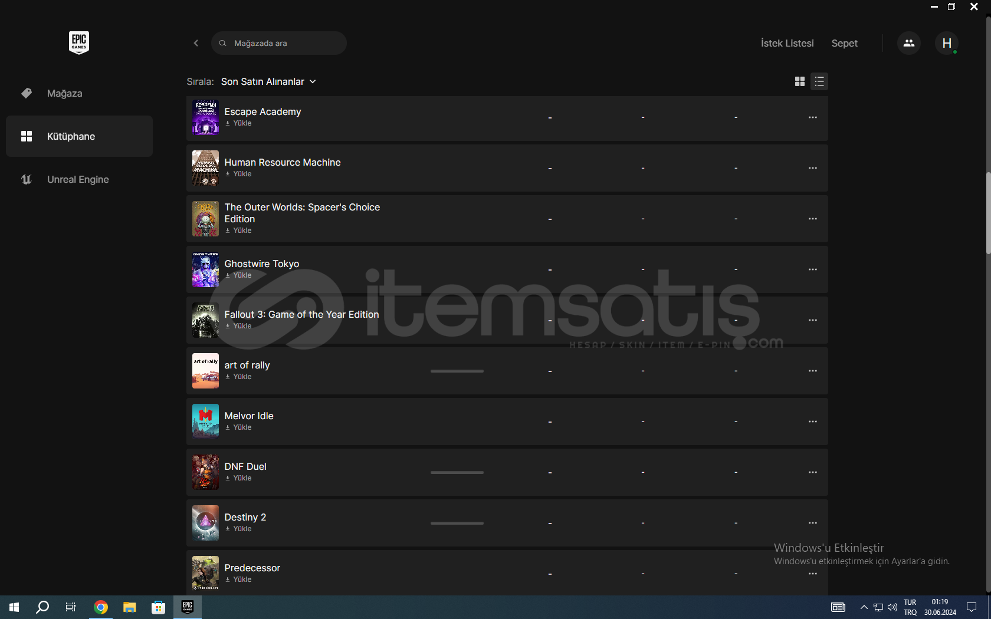The image size is (991, 619).
Task: Install Destiny 2 via Yükle
Action: 238,529
